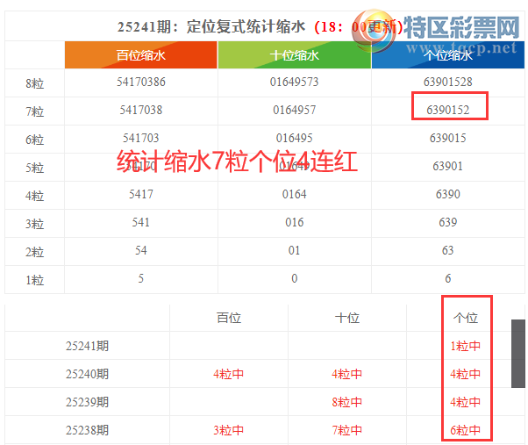Click 6粒中 in the 25238期 row

click(466, 430)
